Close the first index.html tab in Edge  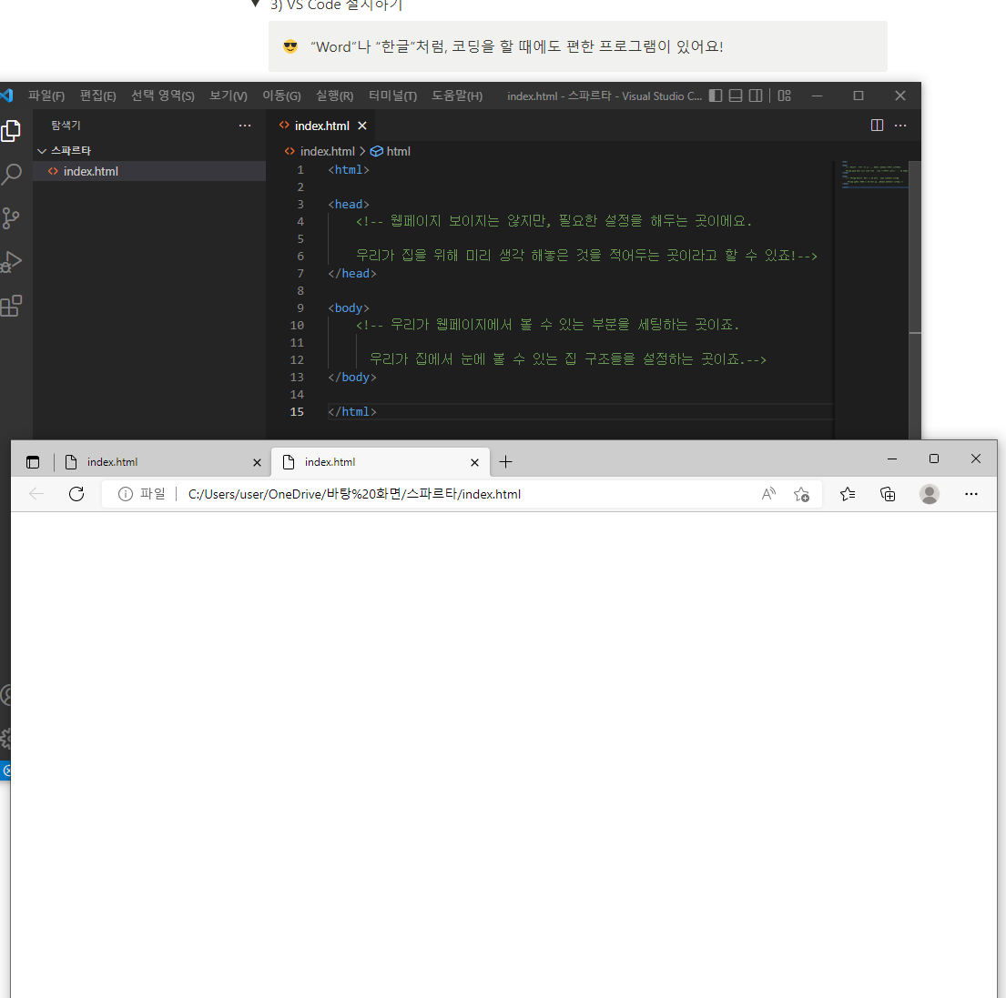pyautogui.click(x=257, y=462)
